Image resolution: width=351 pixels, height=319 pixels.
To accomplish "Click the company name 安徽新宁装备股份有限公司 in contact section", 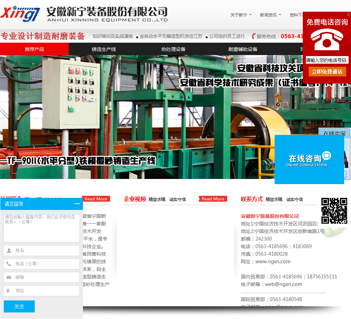I will tap(270, 216).
